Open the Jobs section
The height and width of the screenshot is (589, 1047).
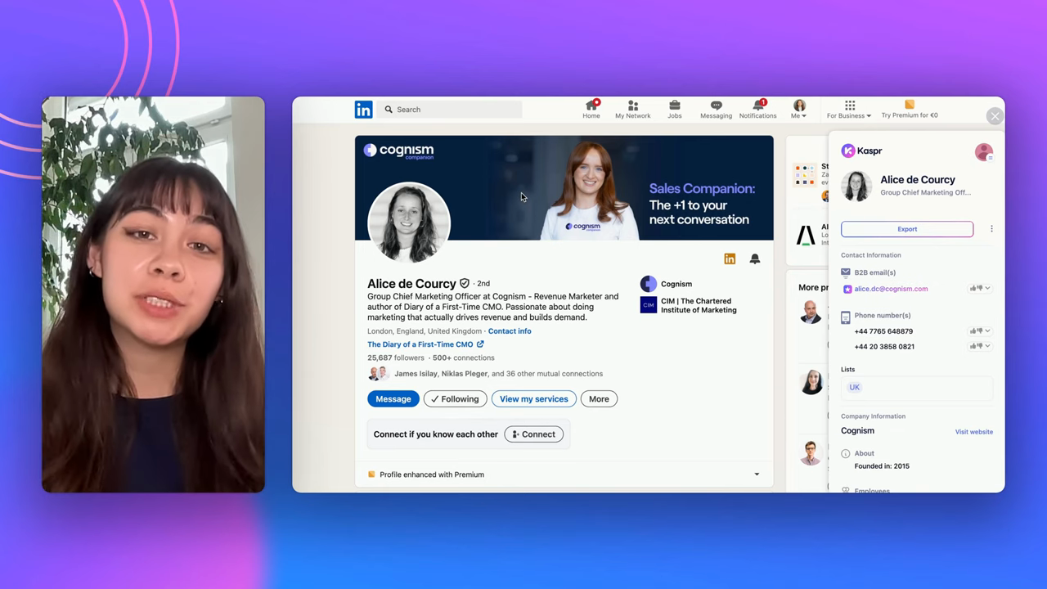pos(675,110)
